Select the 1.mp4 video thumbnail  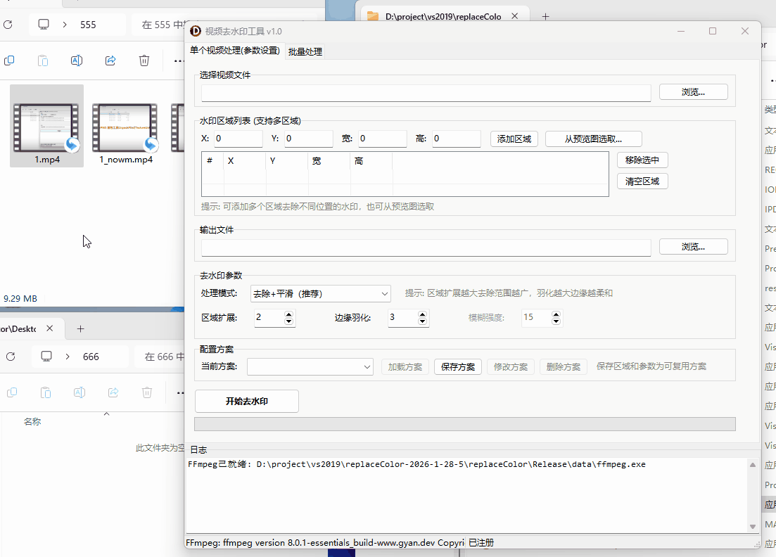[46, 127]
